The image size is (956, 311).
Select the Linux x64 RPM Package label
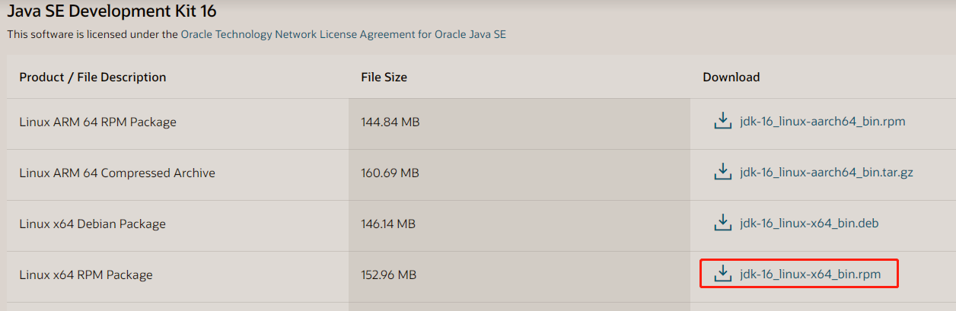[86, 275]
